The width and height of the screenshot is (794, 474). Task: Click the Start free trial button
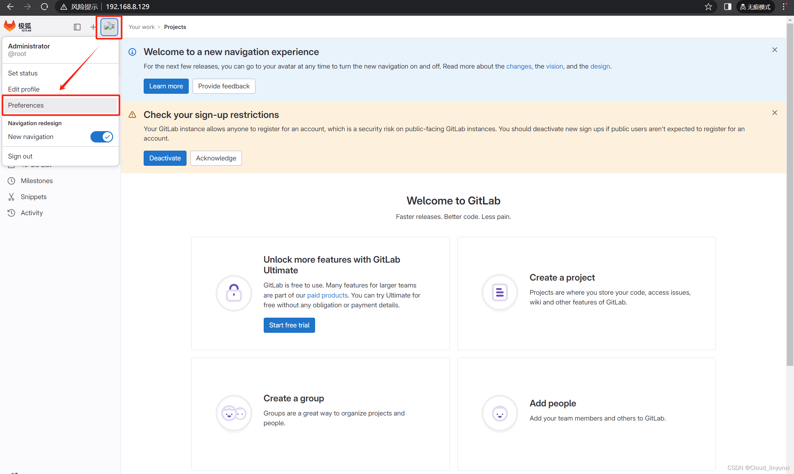pyautogui.click(x=289, y=325)
